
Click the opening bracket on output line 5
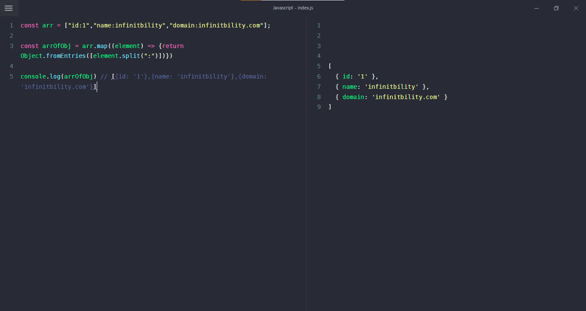[330, 66]
